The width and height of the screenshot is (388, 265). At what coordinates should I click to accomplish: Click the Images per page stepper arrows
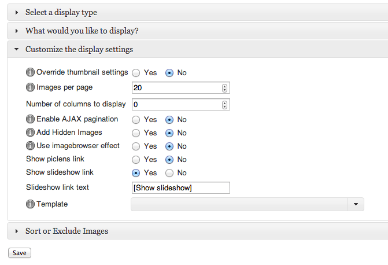(224, 88)
